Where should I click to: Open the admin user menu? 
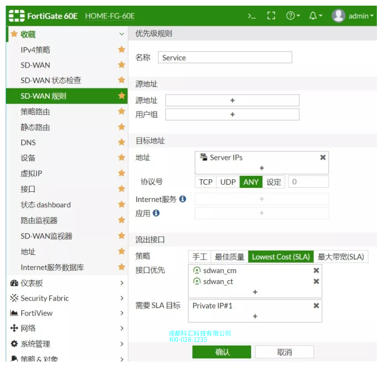click(x=352, y=16)
